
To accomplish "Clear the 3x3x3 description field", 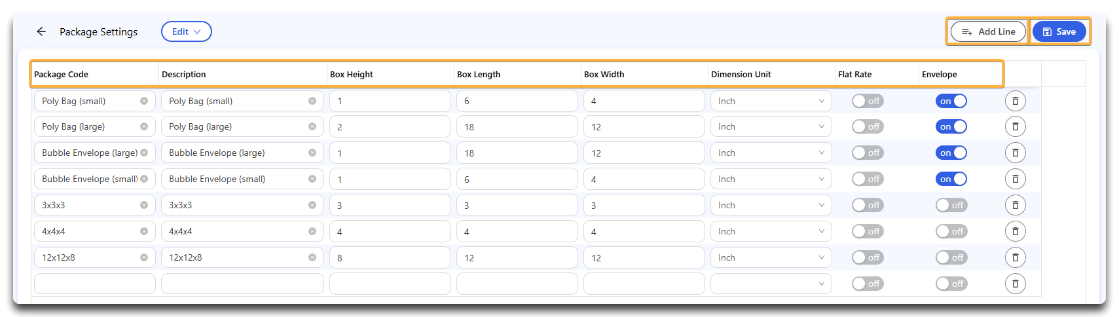I will tap(312, 205).
